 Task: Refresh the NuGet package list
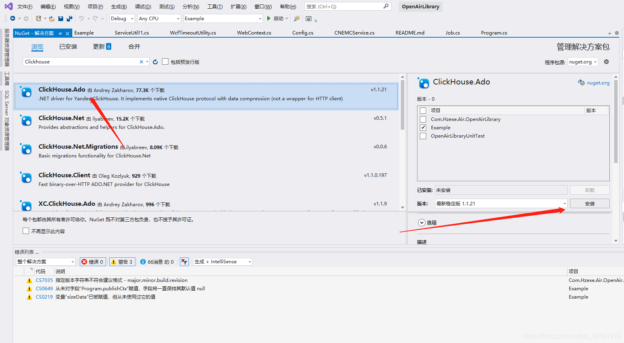click(x=155, y=62)
